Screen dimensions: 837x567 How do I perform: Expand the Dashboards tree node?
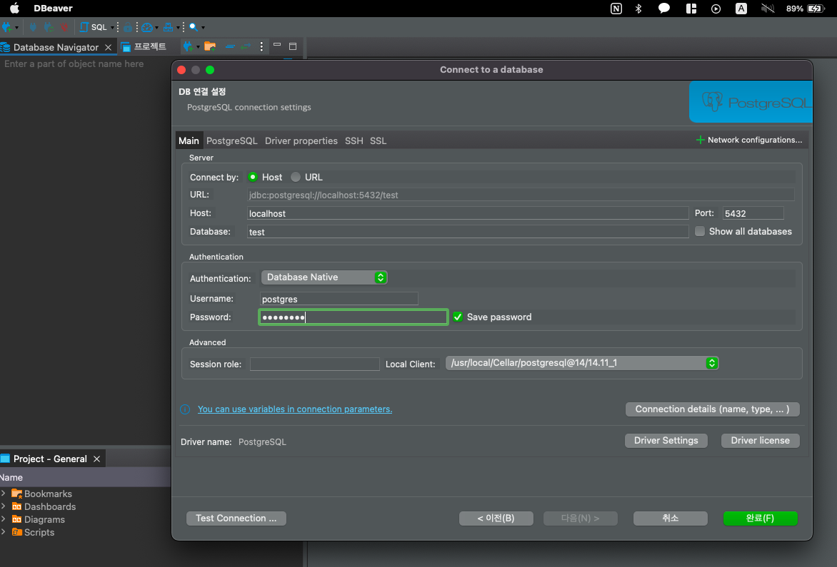click(x=4, y=506)
